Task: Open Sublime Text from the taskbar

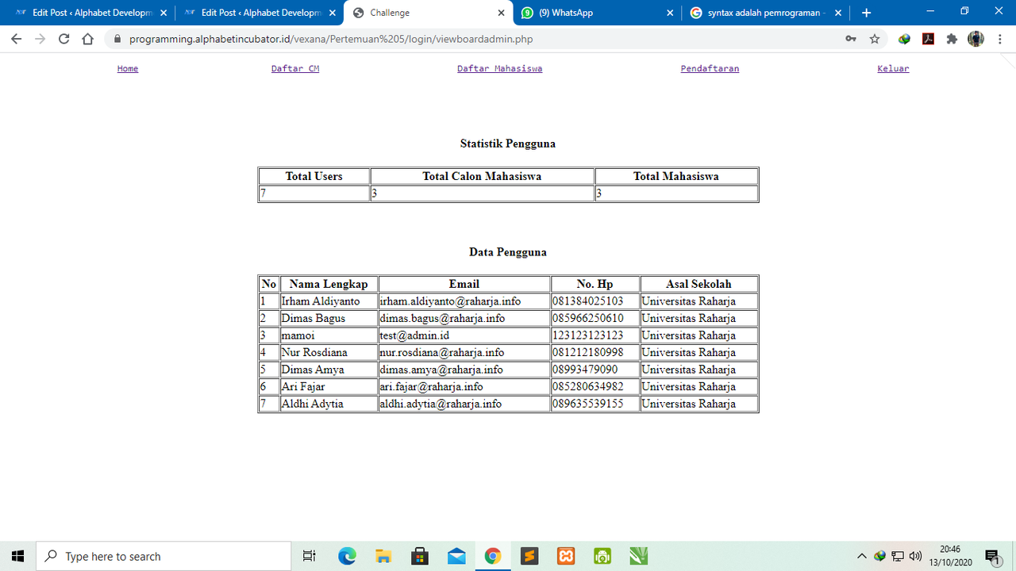Action: pyautogui.click(x=529, y=556)
